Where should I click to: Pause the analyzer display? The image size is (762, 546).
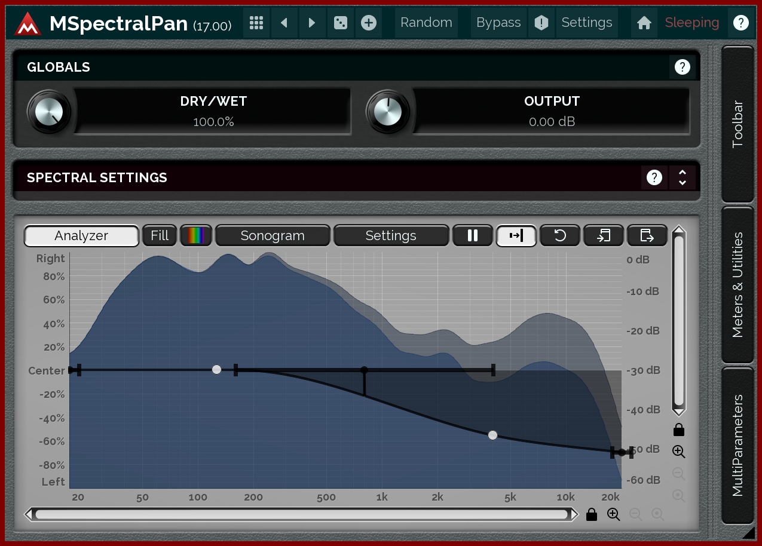[473, 235]
